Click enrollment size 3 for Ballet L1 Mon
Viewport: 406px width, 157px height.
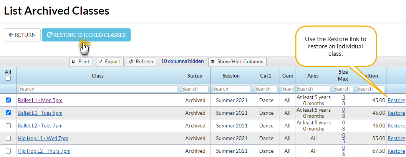pos(343,98)
